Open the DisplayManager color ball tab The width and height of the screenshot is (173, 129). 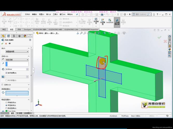tap(25, 36)
